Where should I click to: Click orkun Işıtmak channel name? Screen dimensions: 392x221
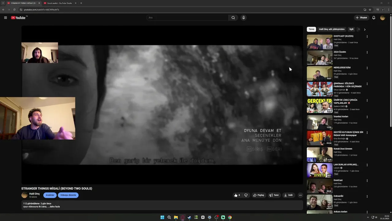[x=339, y=90]
